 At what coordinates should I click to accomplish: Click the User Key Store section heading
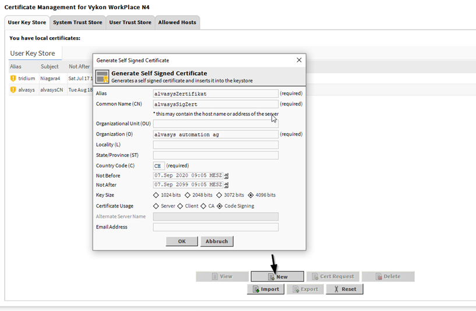tap(33, 53)
